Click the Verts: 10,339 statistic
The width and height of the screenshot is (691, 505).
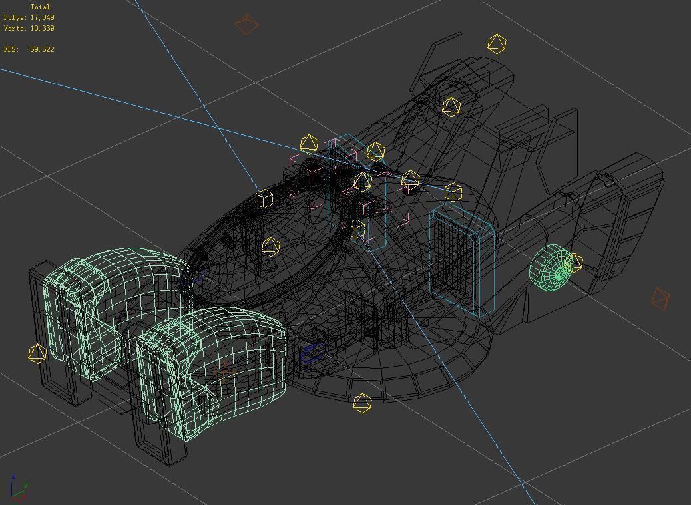pos(29,28)
